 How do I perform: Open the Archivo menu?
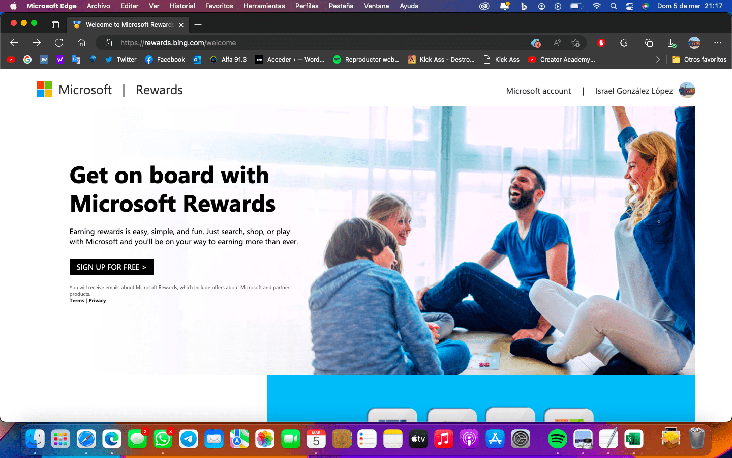98,6
